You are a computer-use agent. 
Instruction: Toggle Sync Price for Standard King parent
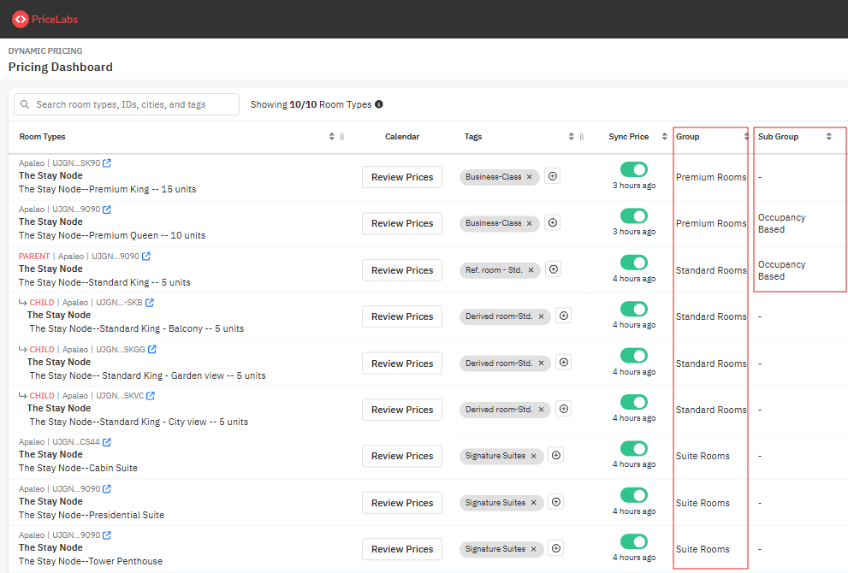coord(634,263)
